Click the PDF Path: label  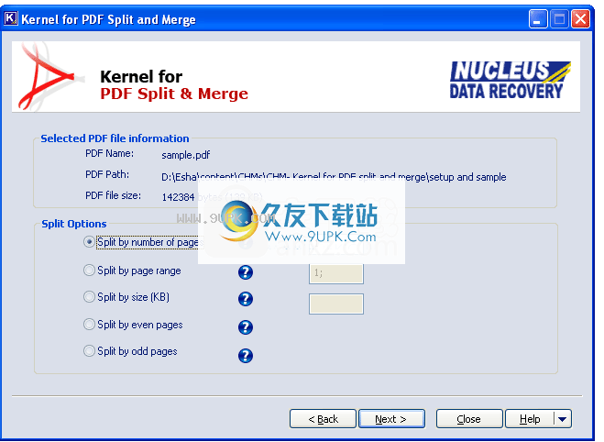107,174
